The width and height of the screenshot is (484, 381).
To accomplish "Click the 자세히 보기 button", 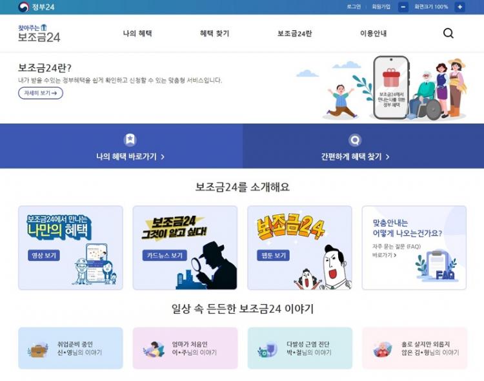I will click(41, 93).
